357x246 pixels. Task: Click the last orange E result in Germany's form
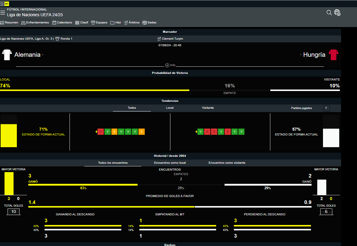(x=141, y=132)
